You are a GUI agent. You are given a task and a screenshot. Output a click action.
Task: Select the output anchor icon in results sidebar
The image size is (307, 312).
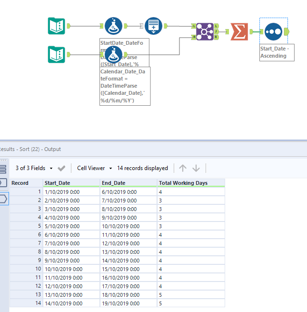pyautogui.click(x=3, y=198)
